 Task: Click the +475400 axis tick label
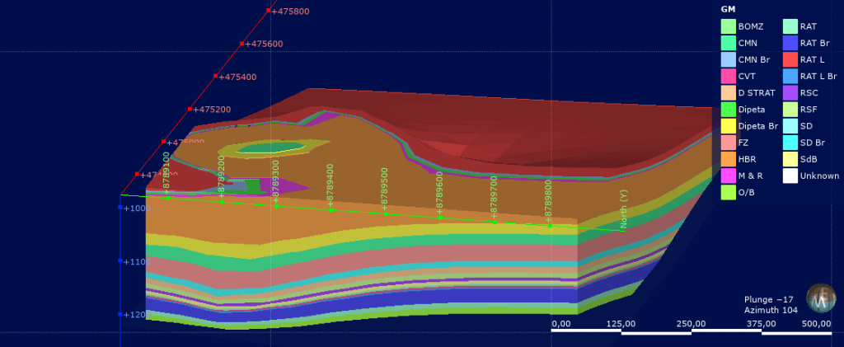click(x=237, y=77)
